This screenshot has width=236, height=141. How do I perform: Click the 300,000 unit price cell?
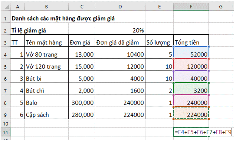click(x=82, y=103)
